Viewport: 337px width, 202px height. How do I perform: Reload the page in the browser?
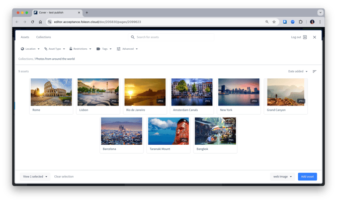(33, 22)
